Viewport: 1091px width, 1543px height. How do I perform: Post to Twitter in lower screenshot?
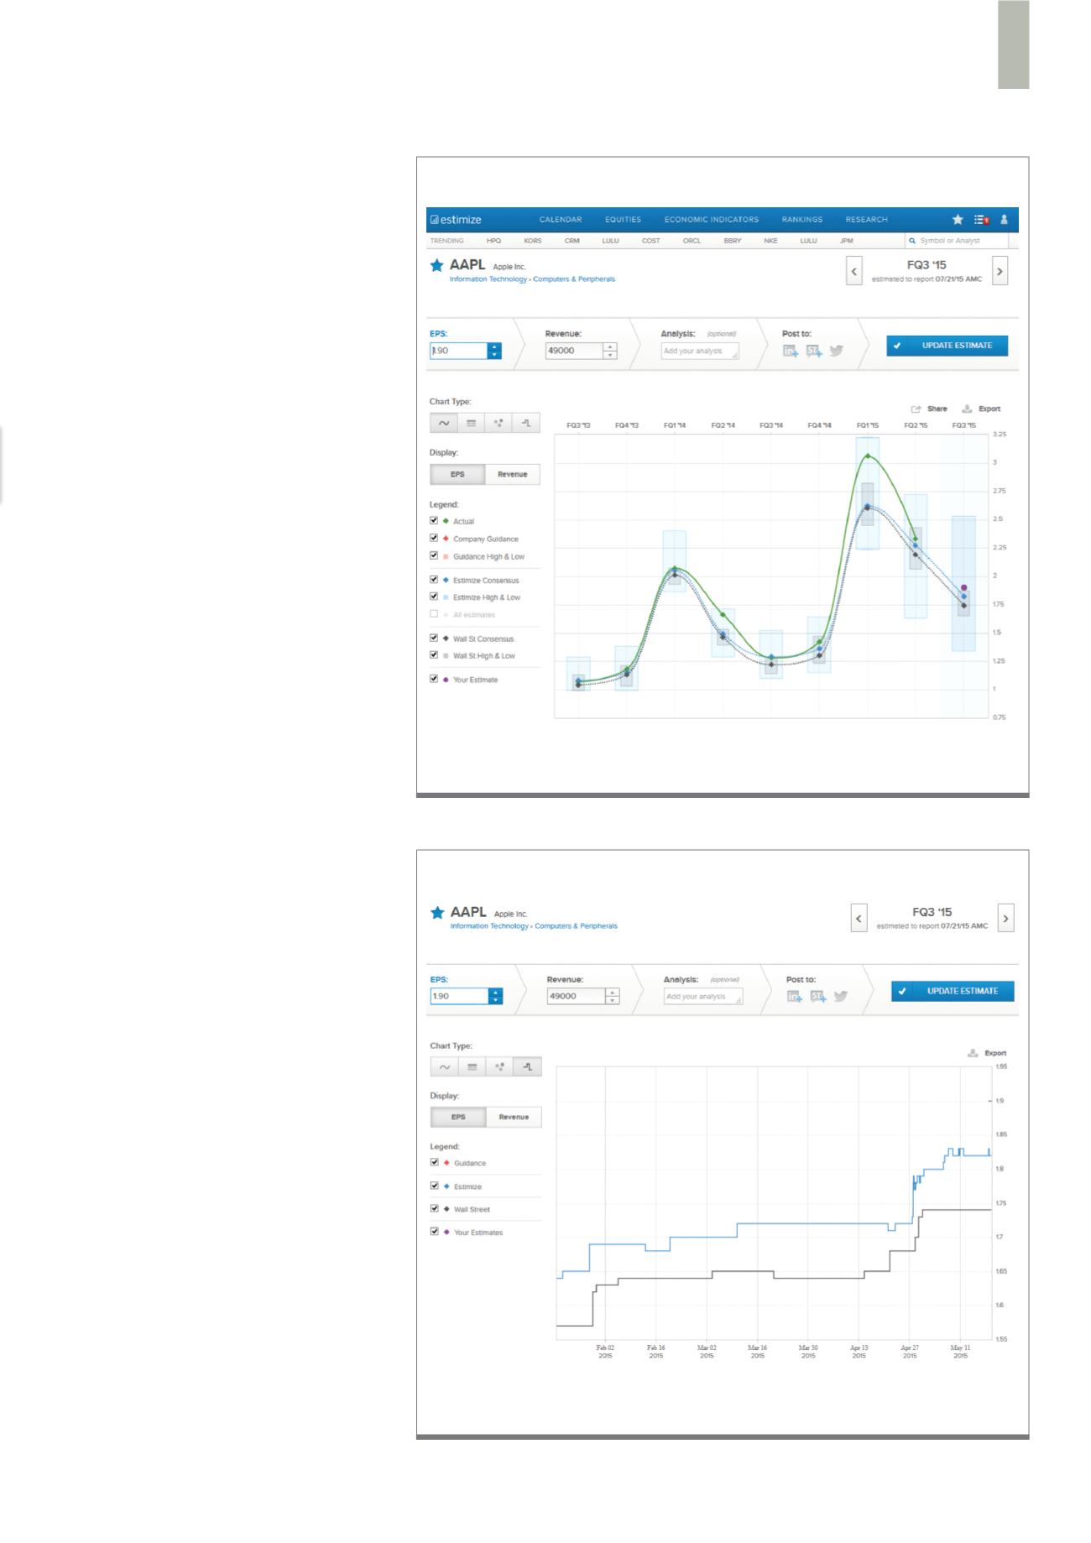[x=841, y=996]
